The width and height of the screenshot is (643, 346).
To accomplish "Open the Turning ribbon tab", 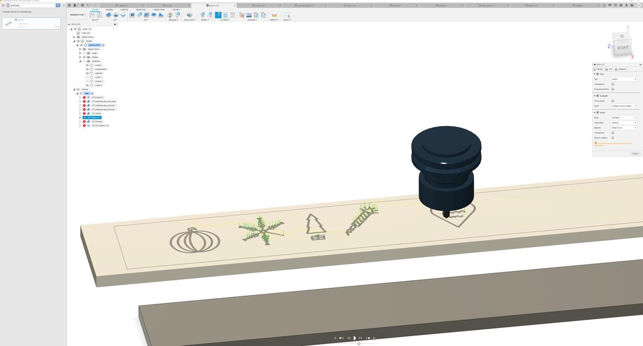I will tap(109, 10).
